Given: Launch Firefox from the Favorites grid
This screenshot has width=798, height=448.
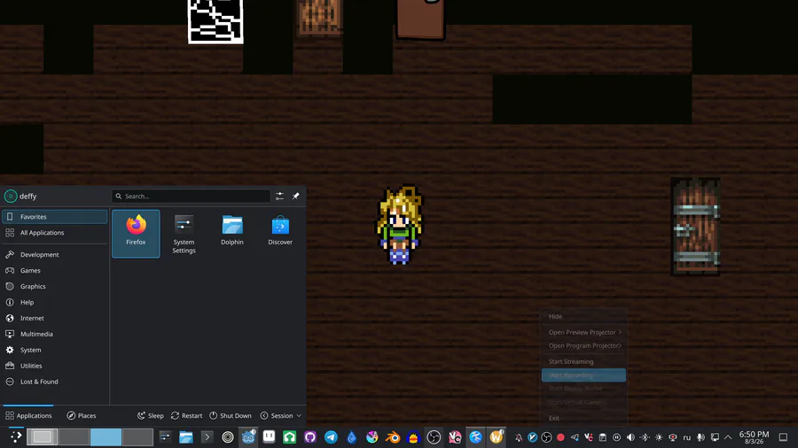Looking at the screenshot, I should point(136,233).
